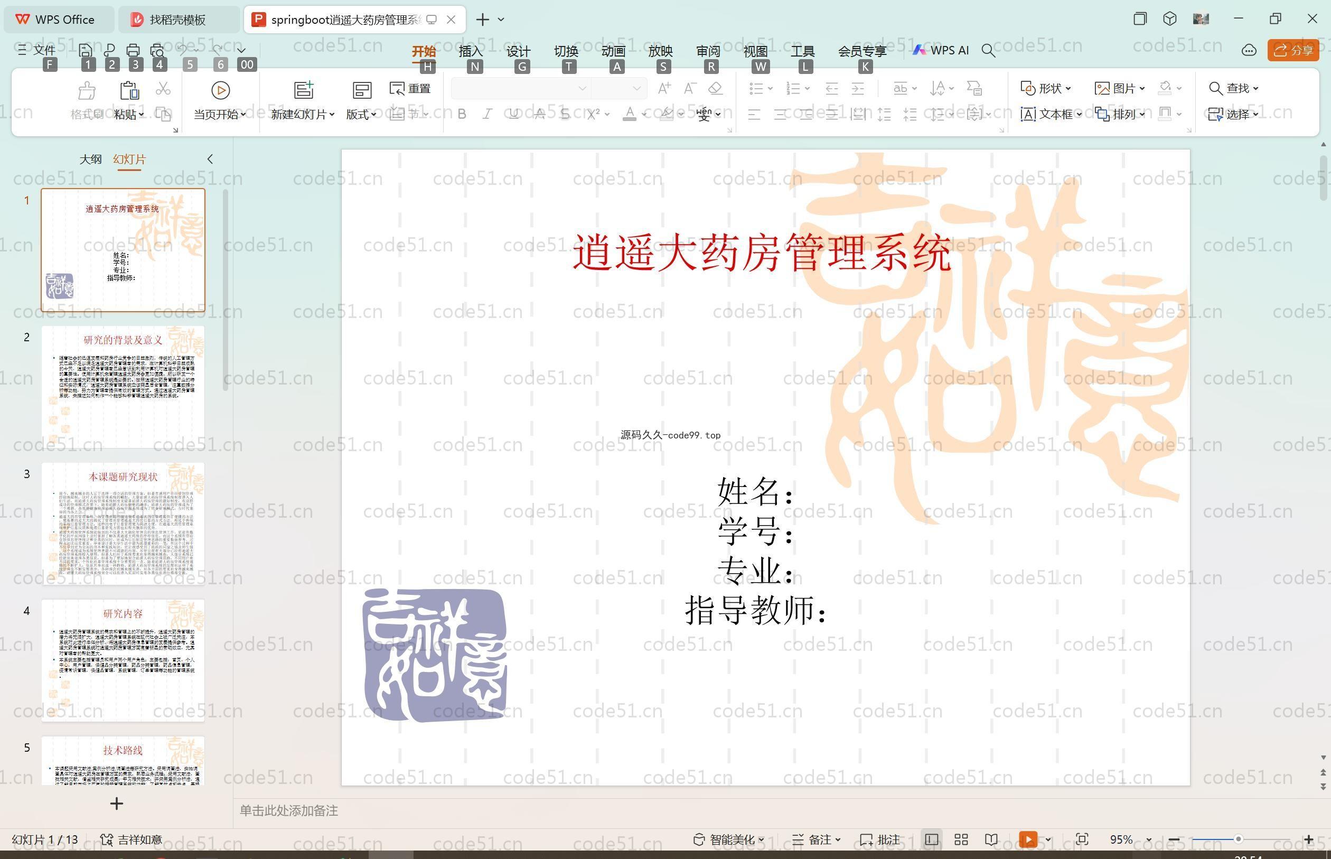Play slideshow from status bar
The image size is (1331, 859).
click(1028, 839)
